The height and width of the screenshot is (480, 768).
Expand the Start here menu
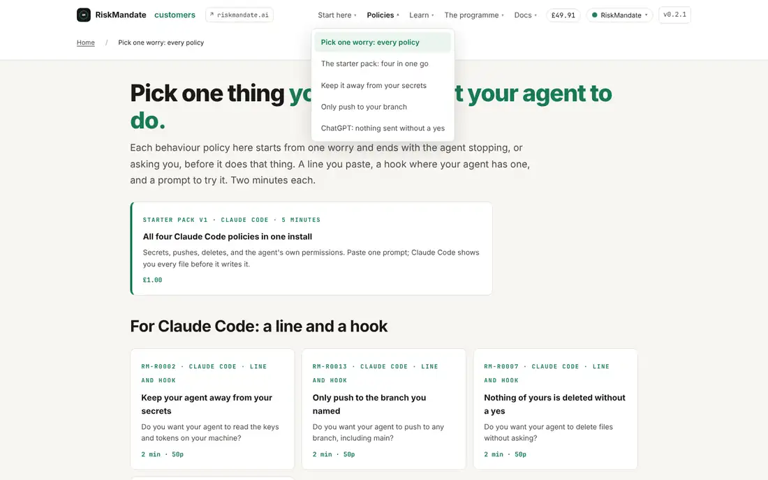[337, 15]
